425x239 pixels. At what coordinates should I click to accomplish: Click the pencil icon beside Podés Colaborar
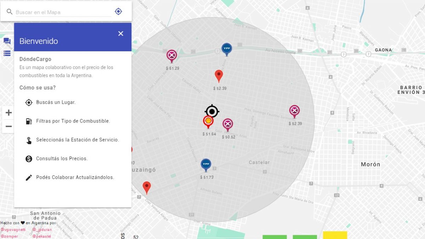click(29, 177)
